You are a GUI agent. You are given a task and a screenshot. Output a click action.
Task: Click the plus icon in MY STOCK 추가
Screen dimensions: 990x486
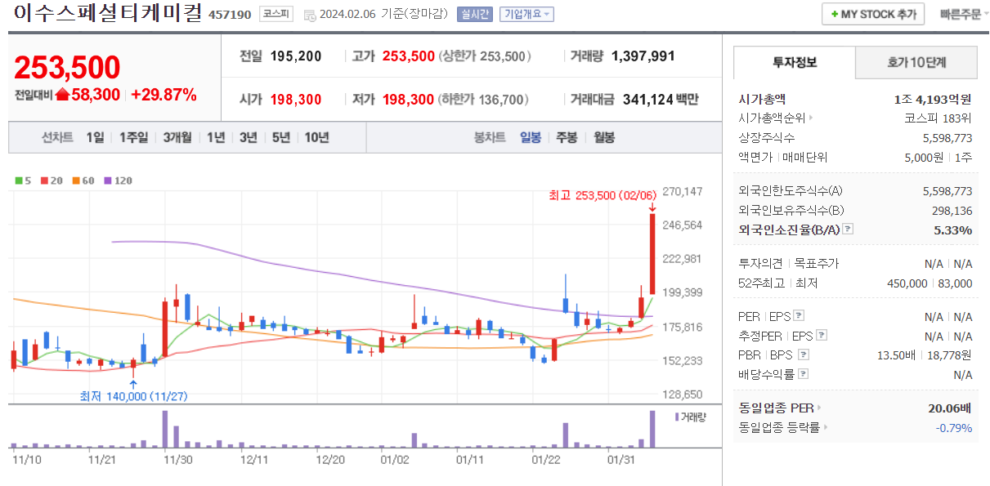pos(834,15)
